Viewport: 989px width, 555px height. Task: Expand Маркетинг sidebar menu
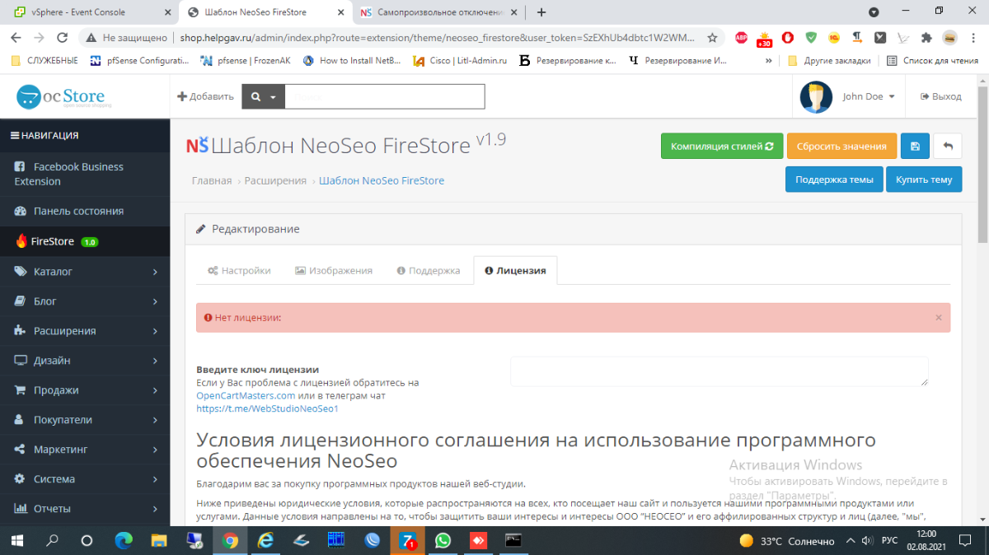[x=85, y=449]
